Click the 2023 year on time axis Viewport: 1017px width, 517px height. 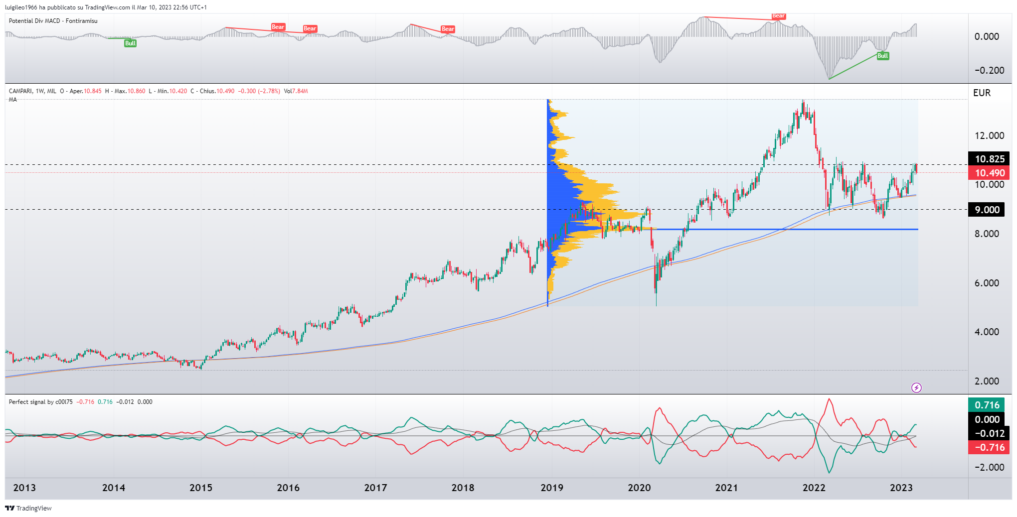click(901, 488)
